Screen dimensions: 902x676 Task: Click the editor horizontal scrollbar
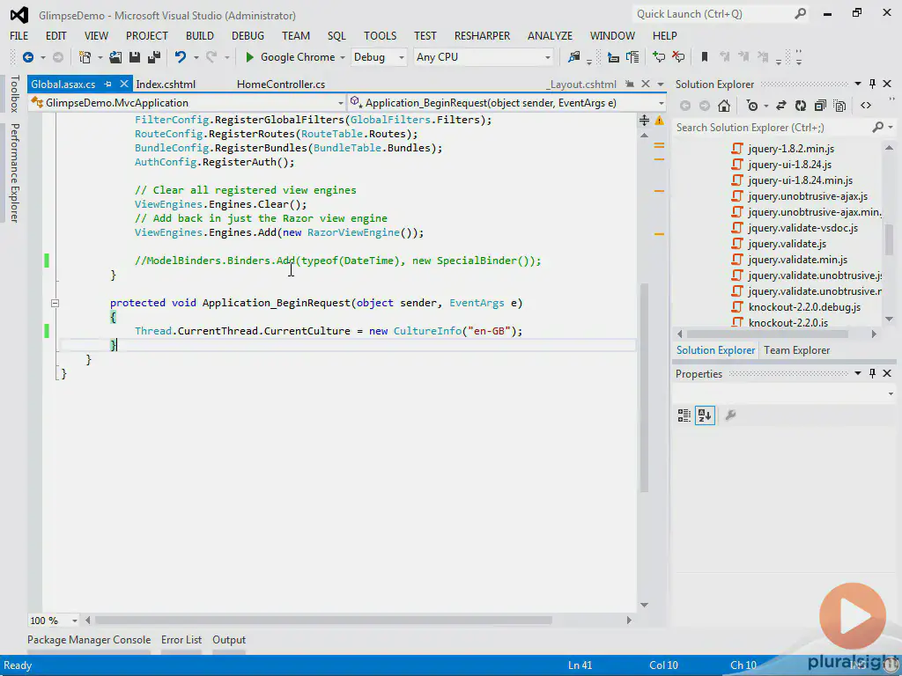tap(323, 621)
